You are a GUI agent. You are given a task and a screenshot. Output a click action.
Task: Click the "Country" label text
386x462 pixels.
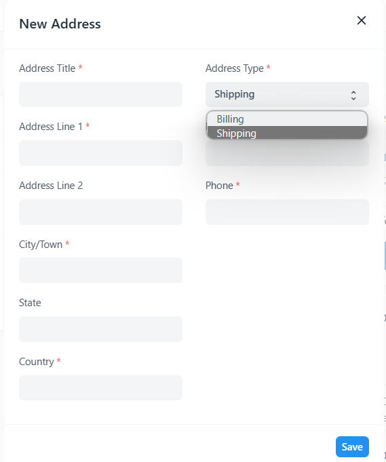pos(37,362)
